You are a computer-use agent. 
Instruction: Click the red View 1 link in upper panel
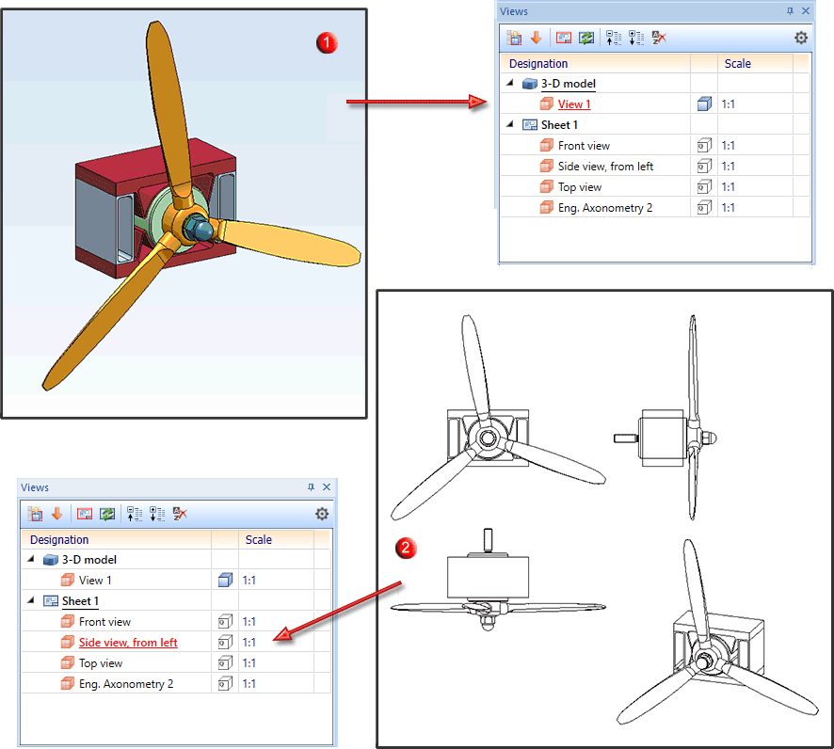(x=574, y=104)
